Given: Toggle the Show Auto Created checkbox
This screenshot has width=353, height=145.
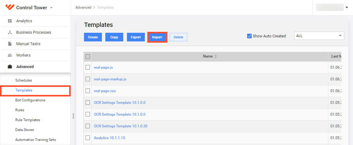Looking at the screenshot, I should pos(249,36).
